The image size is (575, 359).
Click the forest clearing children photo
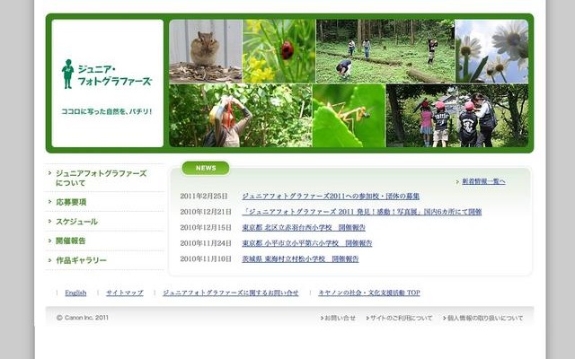pyautogui.click(x=385, y=51)
